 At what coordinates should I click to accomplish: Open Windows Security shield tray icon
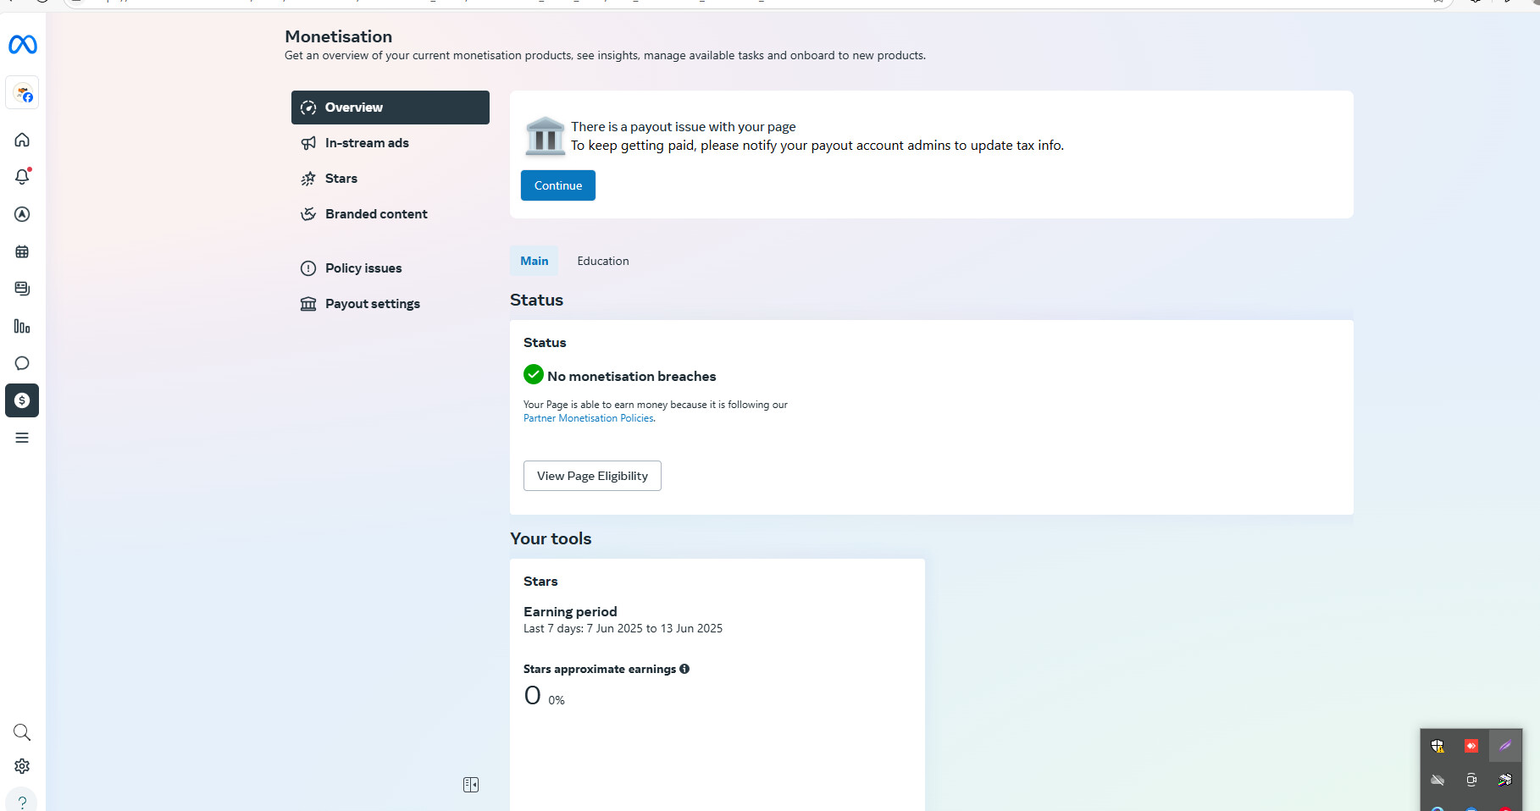(x=1438, y=746)
